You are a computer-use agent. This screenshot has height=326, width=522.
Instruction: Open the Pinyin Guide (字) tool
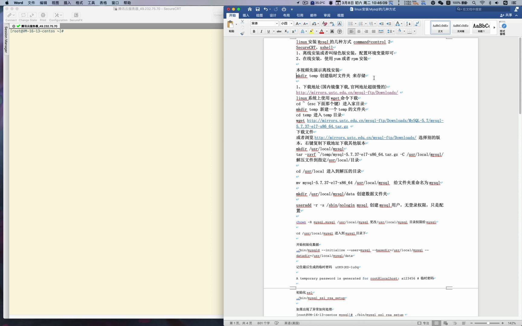click(x=340, y=31)
